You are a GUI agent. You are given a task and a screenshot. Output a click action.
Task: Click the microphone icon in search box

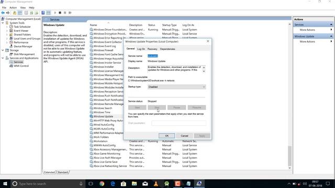coord(81,183)
